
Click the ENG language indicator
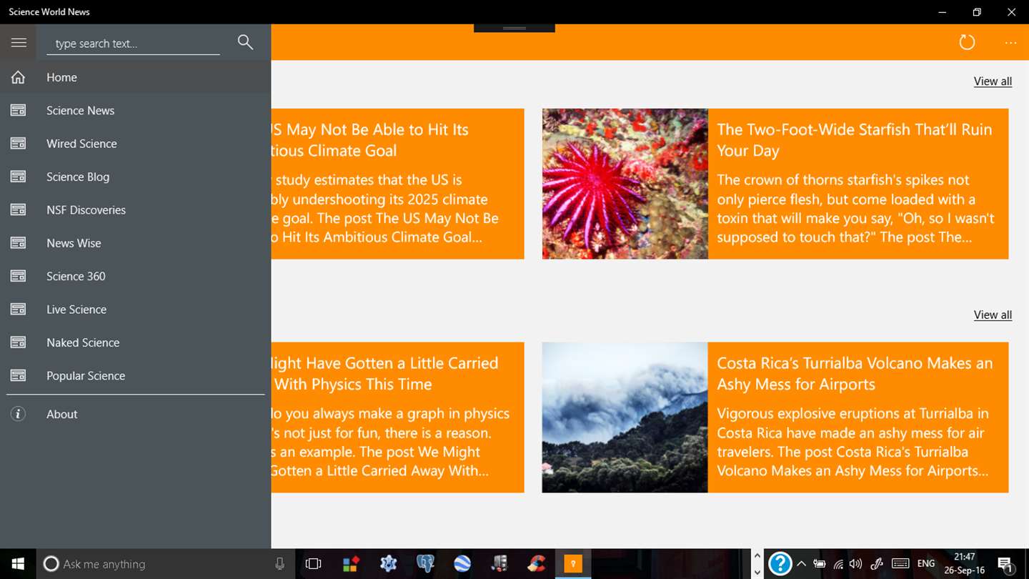pyautogui.click(x=926, y=564)
